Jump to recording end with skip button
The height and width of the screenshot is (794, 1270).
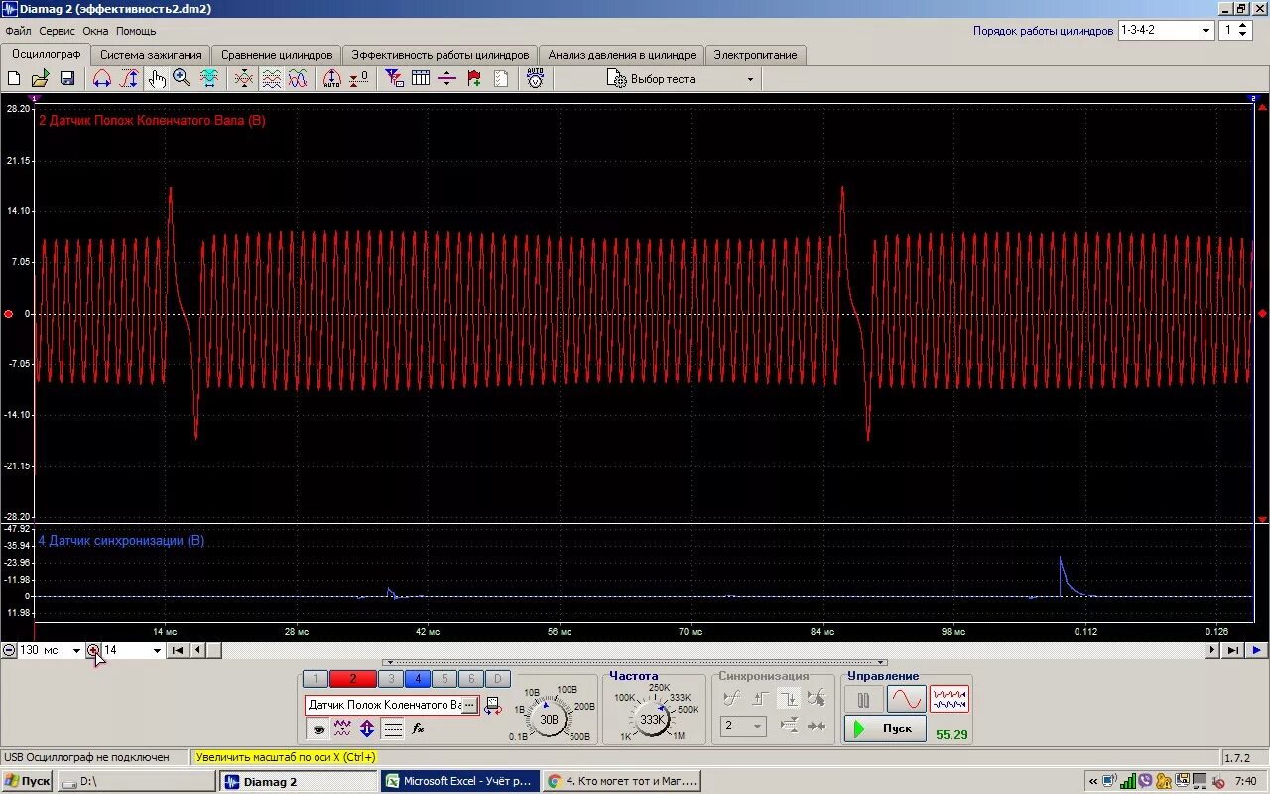click(x=1232, y=650)
